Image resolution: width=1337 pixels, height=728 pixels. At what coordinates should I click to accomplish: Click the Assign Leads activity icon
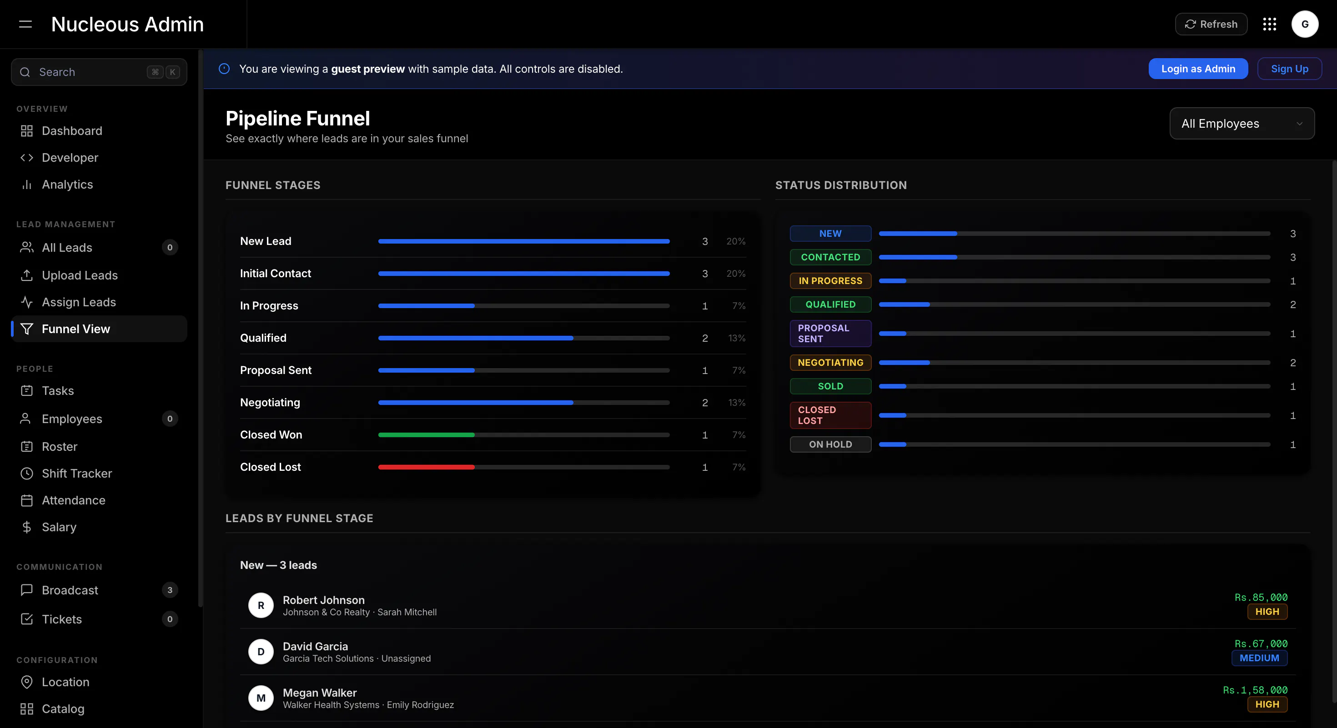26,302
